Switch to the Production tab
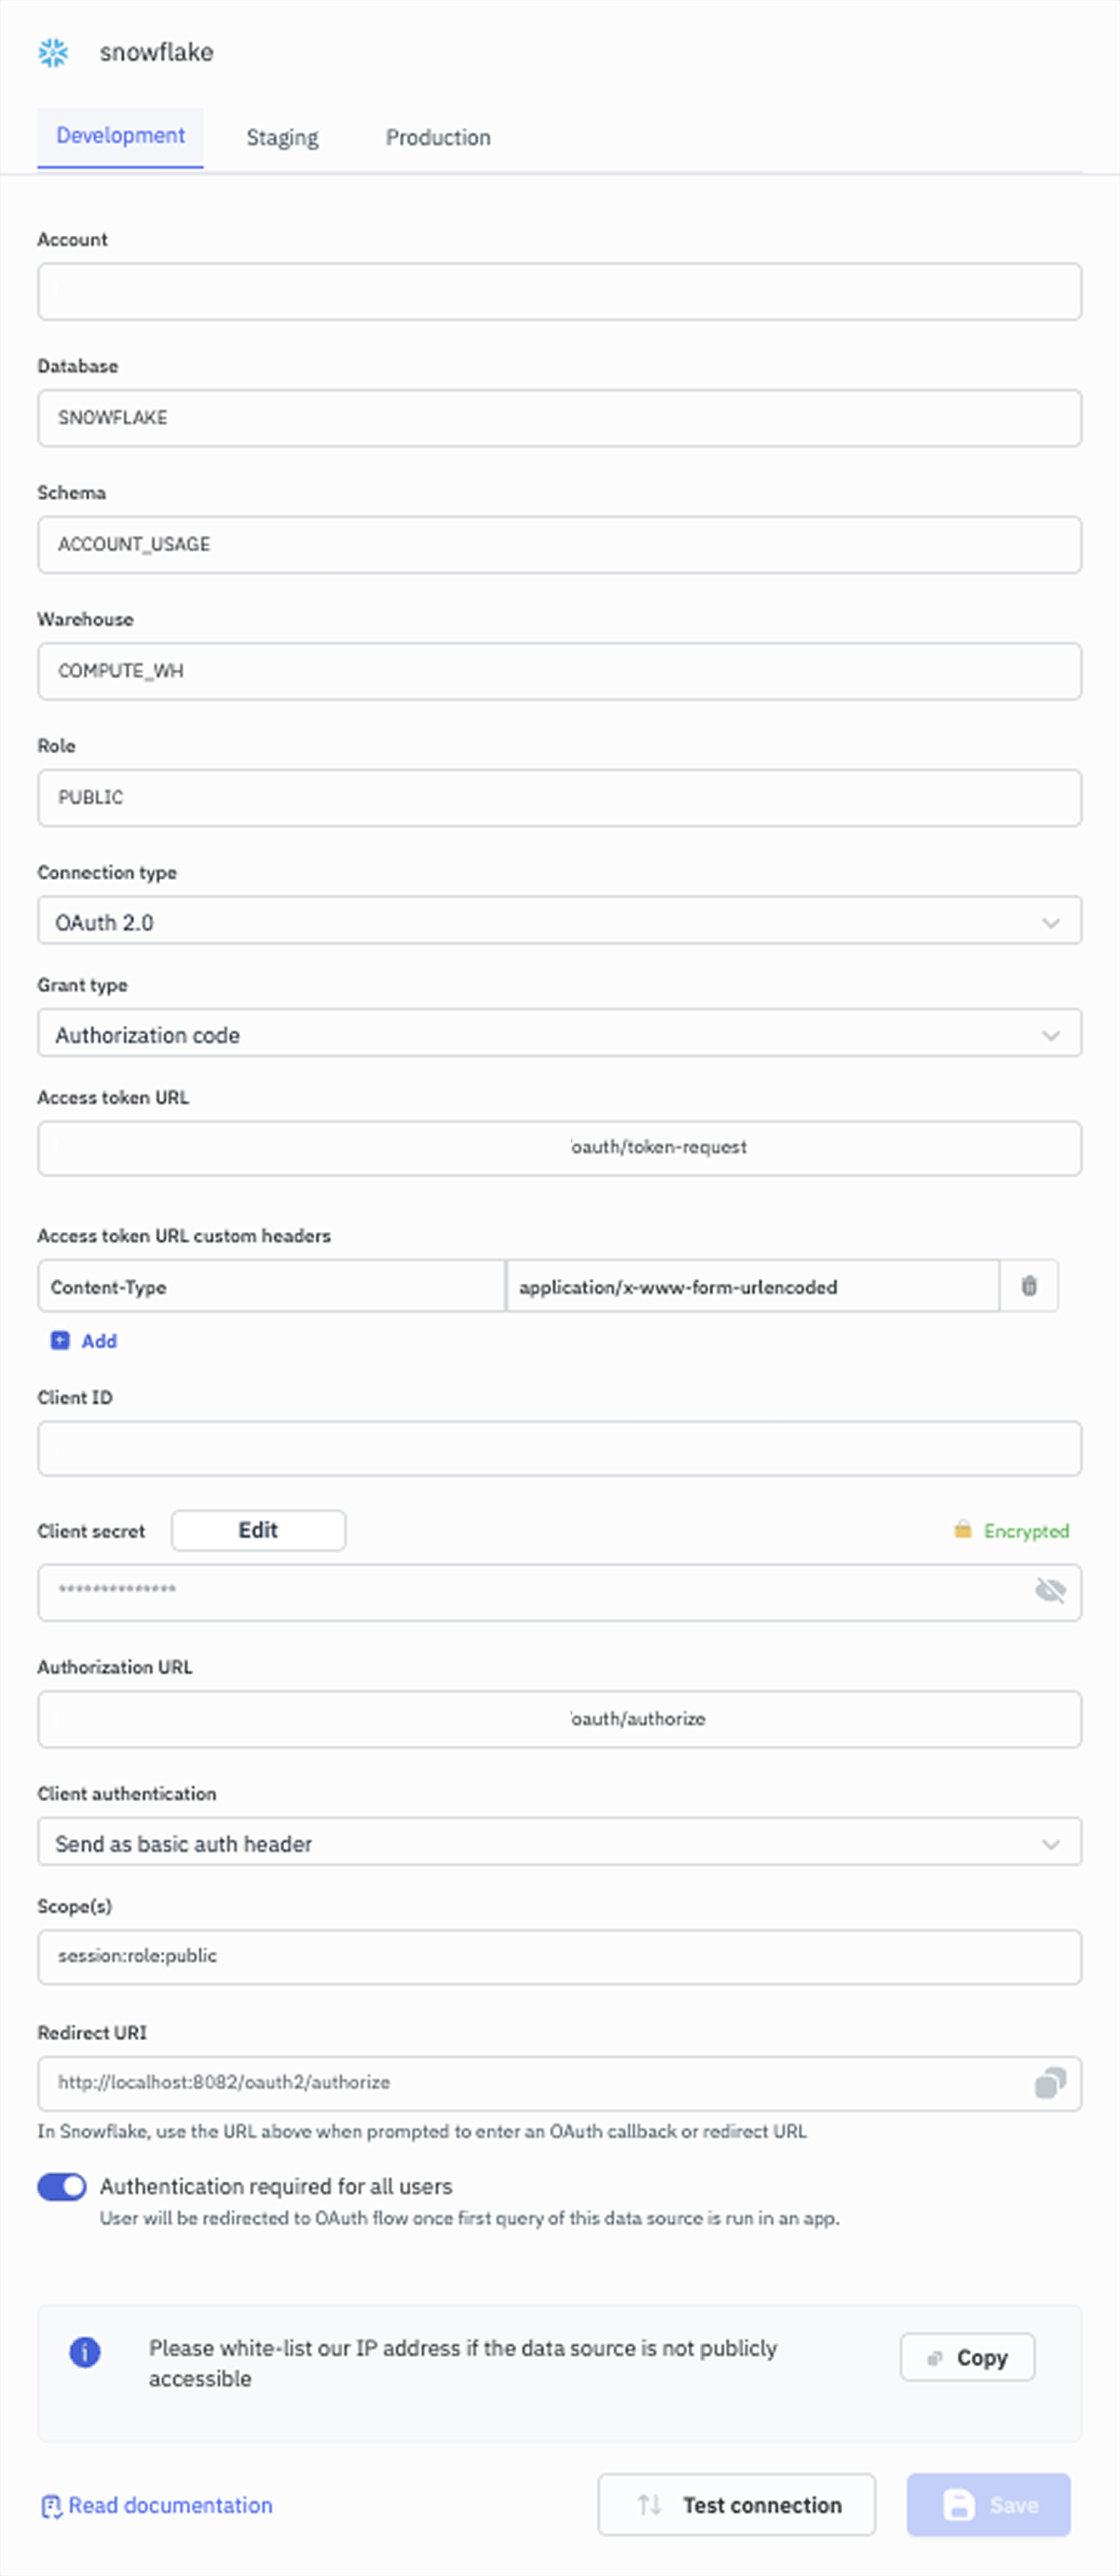1120x2576 pixels. 438,138
